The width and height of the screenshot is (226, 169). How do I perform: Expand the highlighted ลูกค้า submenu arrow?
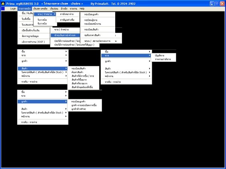pyautogui.click(x=66, y=101)
